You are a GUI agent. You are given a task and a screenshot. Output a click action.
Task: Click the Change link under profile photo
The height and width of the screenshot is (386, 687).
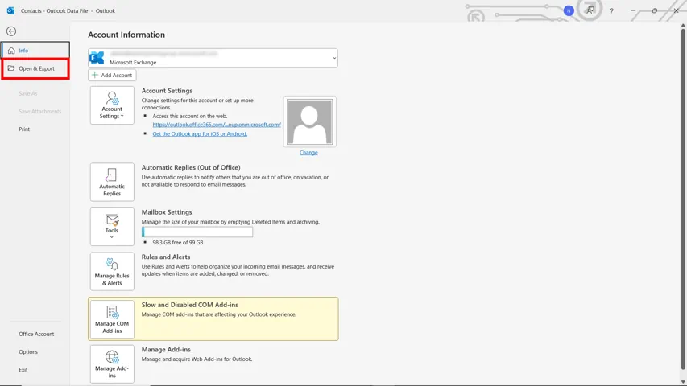(308, 152)
